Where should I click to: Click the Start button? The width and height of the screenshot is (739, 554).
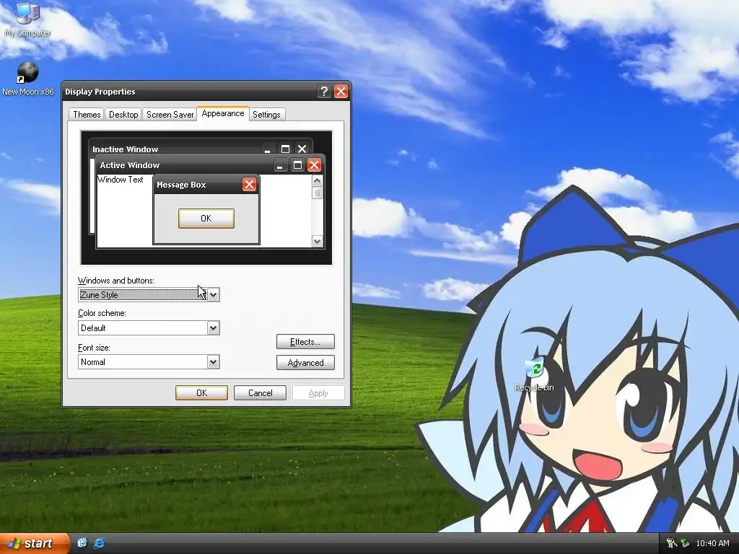(x=33, y=543)
